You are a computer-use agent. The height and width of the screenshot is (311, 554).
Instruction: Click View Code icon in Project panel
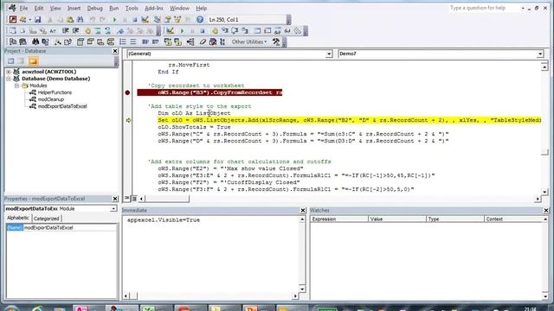point(11,61)
